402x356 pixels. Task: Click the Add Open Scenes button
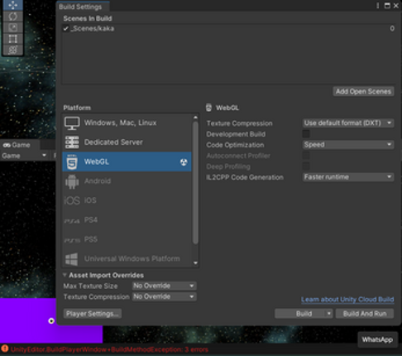[x=363, y=91]
